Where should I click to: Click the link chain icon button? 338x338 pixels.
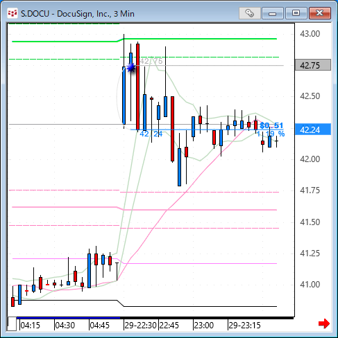[249, 13]
